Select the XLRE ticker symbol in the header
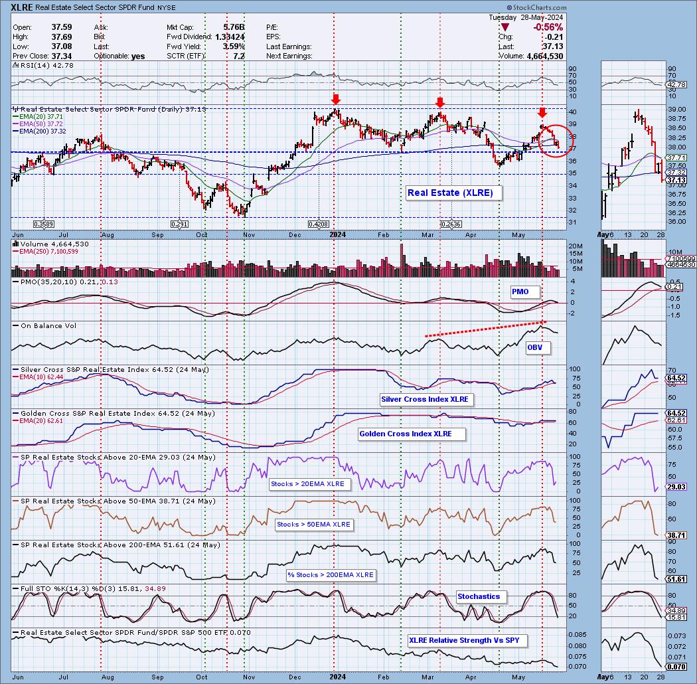Screen dimensions: 697x684 click(22, 7)
